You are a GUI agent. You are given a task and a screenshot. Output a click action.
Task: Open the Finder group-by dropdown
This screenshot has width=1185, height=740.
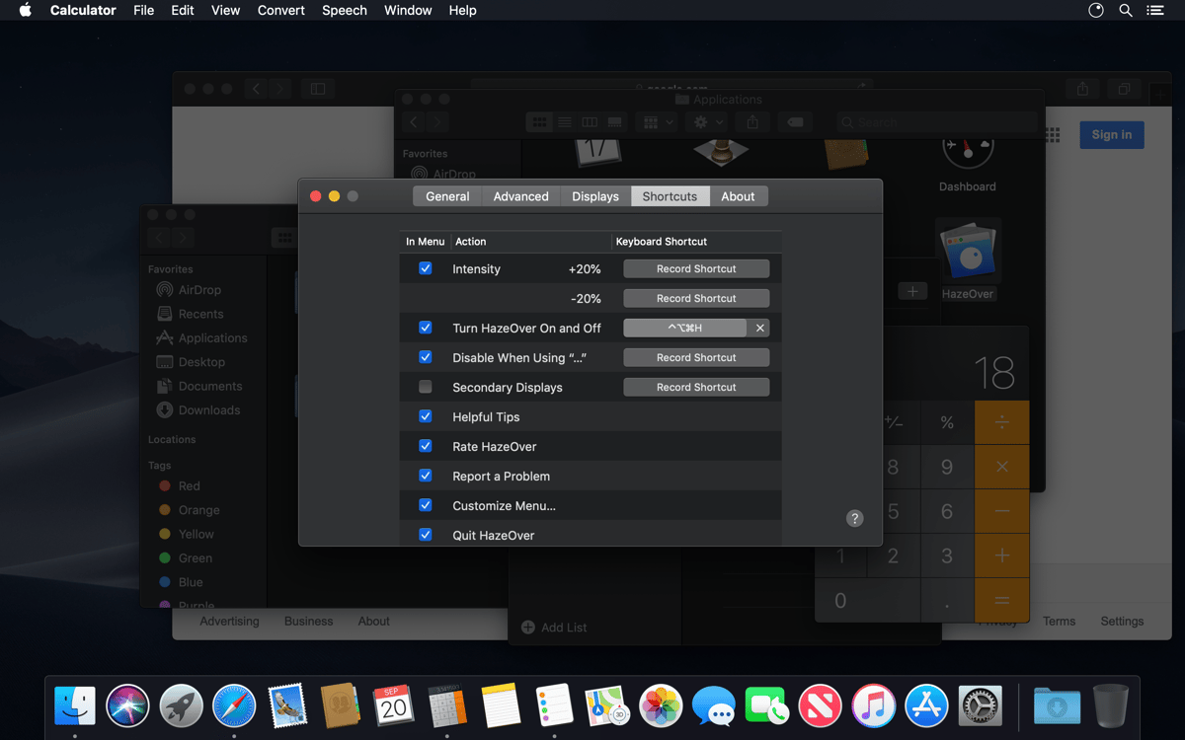[658, 121]
